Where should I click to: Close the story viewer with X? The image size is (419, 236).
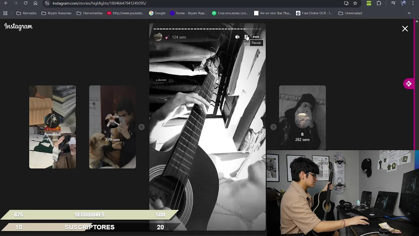point(405,29)
